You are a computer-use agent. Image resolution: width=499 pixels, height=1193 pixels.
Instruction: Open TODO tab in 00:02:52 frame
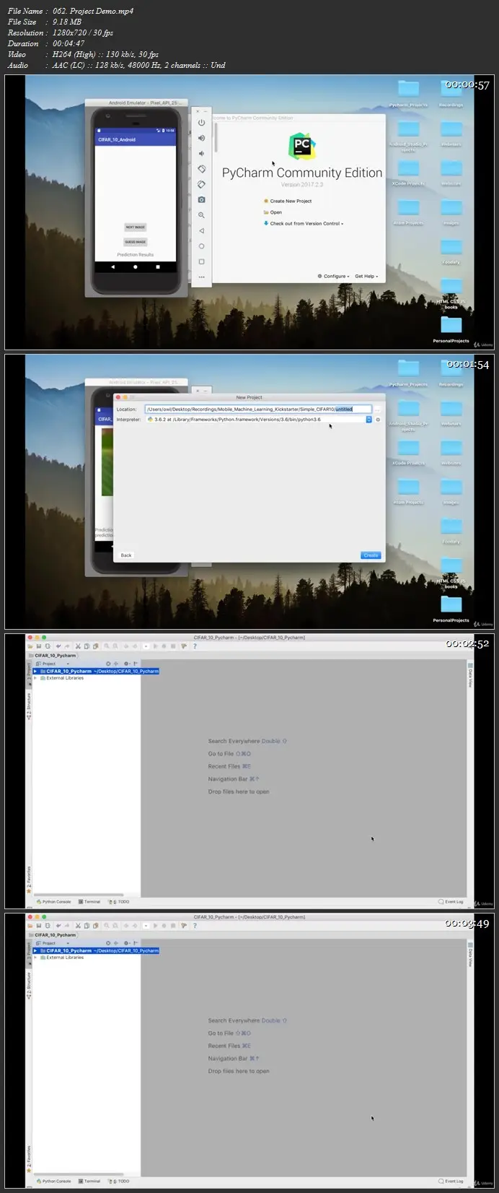coord(120,901)
